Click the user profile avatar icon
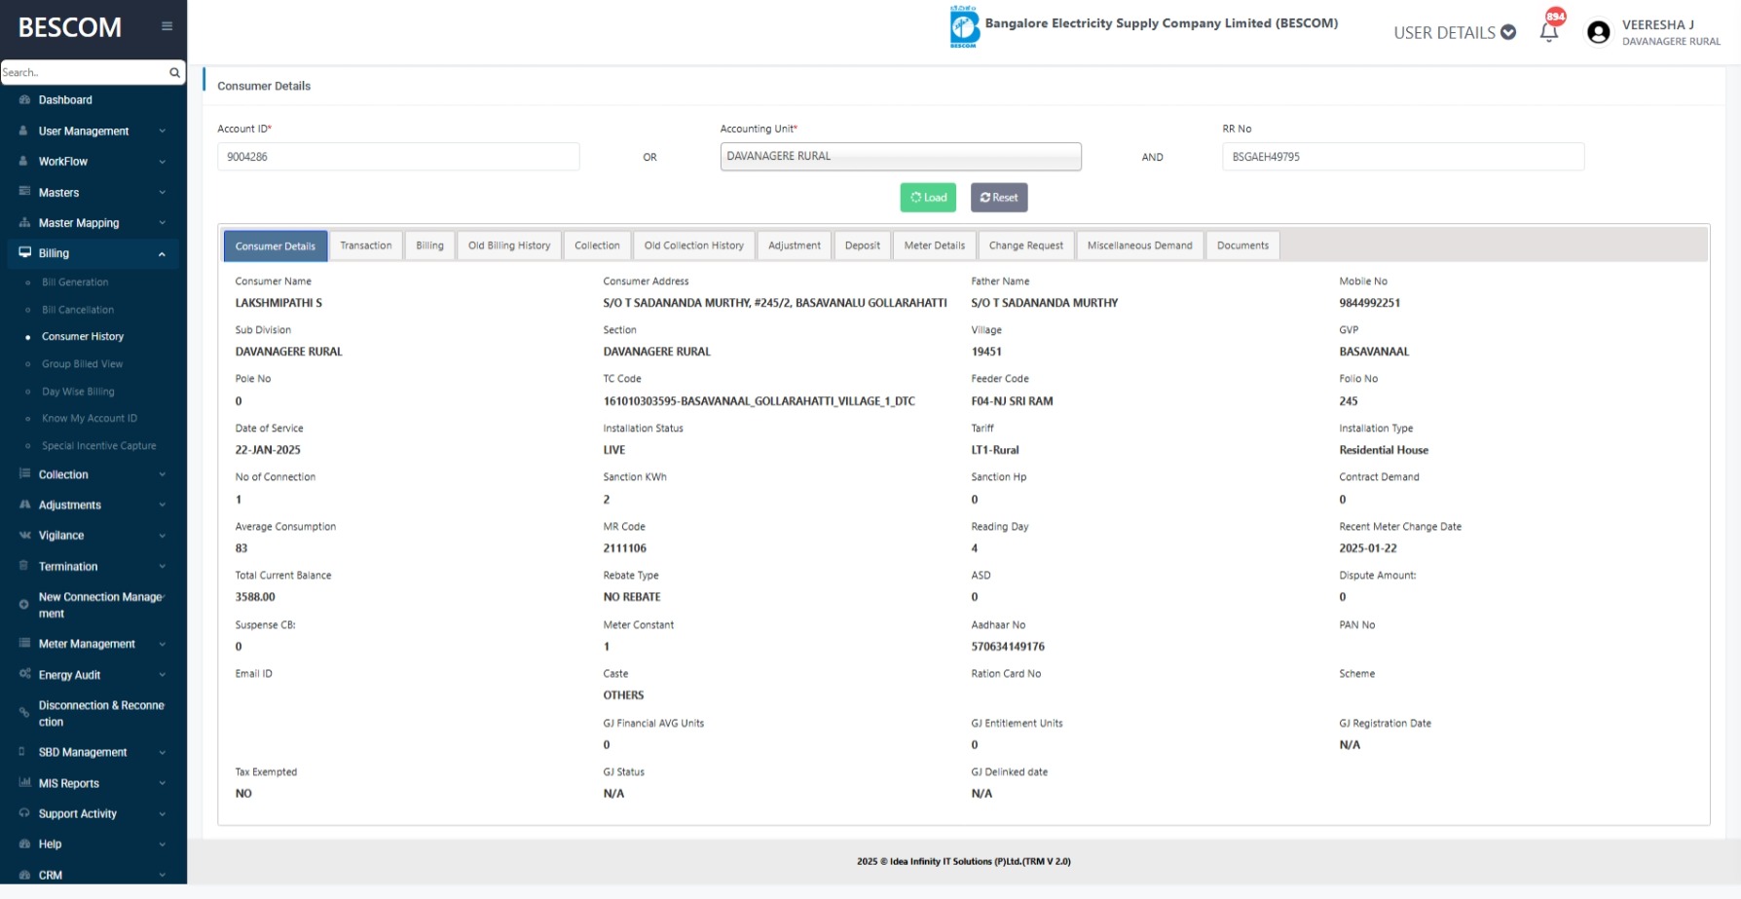The height and width of the screenshot is (899, 1741). [1598, 32]
